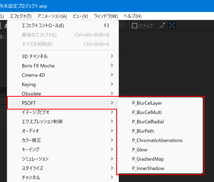The width and height of the screenshot is (214, 182).
Task: Toggle the blue bounding-box snap icon
Action: [172, 25]
